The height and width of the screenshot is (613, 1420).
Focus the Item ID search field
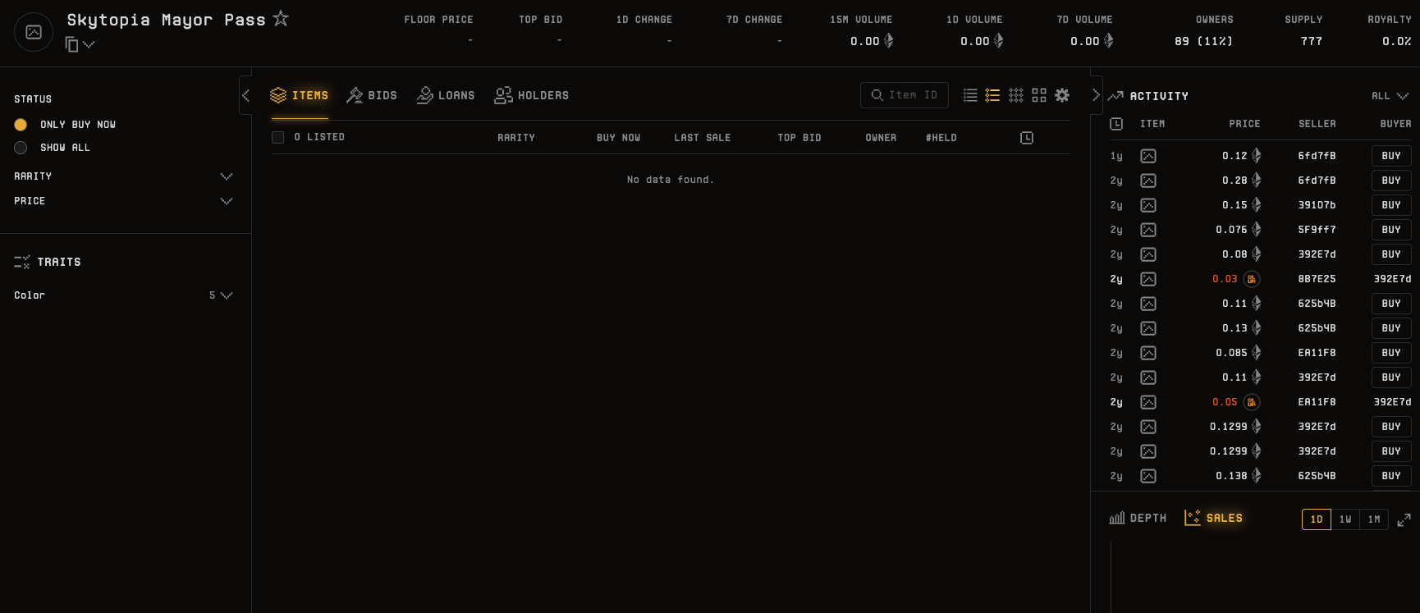tap(905, 95)
